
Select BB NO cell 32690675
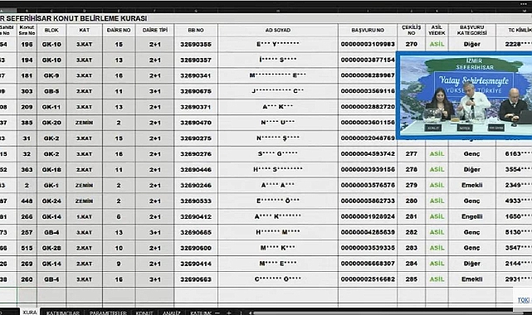tap(196, 91)
